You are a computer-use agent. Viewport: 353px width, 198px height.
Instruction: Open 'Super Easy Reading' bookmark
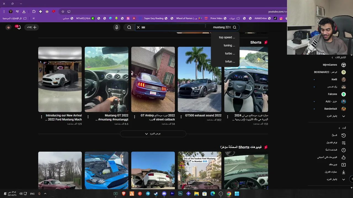click(156, 18)
